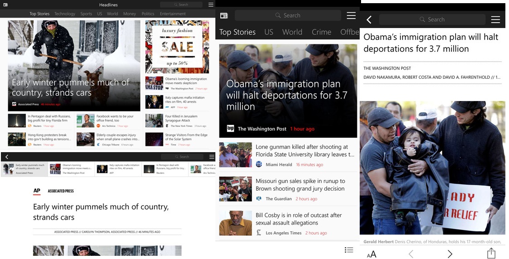Select In Pentagon deal strip item
The width and height of the screenshot is (509, 259).
(x=165, y=169)
